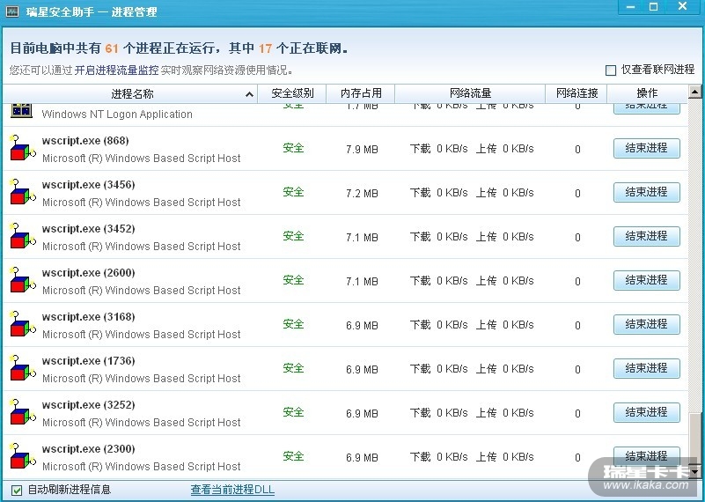End process wscript.exe (3456)
Image resolution: width=705 pixels, height=502 pixels.
(x=647, y=192)
